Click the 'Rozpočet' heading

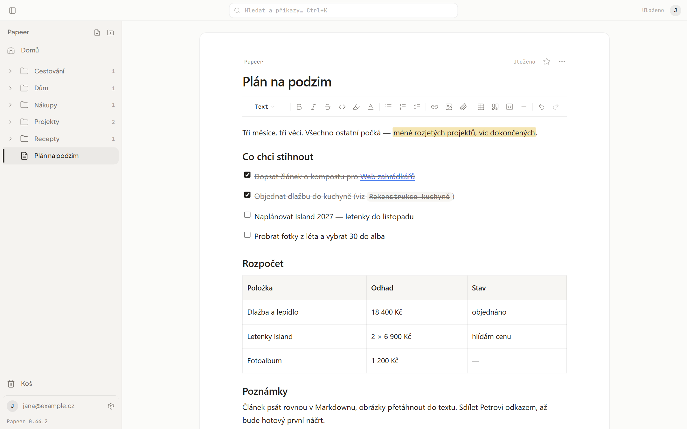point(263,263)
